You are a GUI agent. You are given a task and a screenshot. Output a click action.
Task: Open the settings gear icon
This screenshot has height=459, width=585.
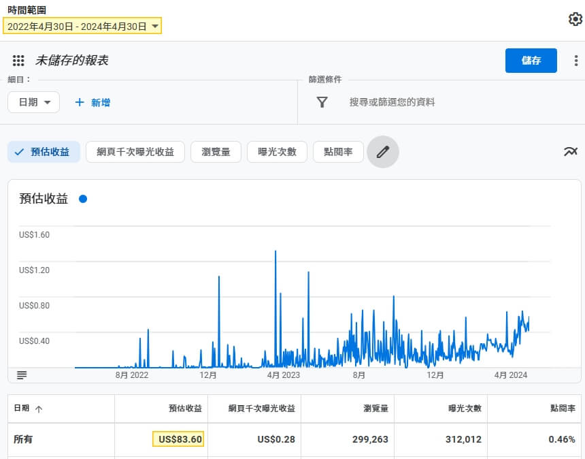click(575, 19)
